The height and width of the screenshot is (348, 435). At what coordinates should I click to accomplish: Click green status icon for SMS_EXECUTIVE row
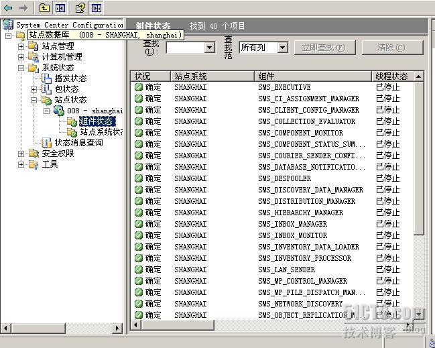coord(139,87)
